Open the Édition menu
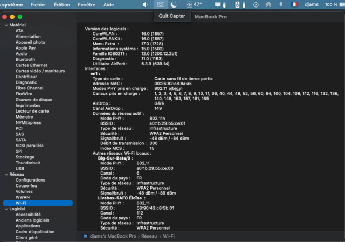 tap(62, 5)
